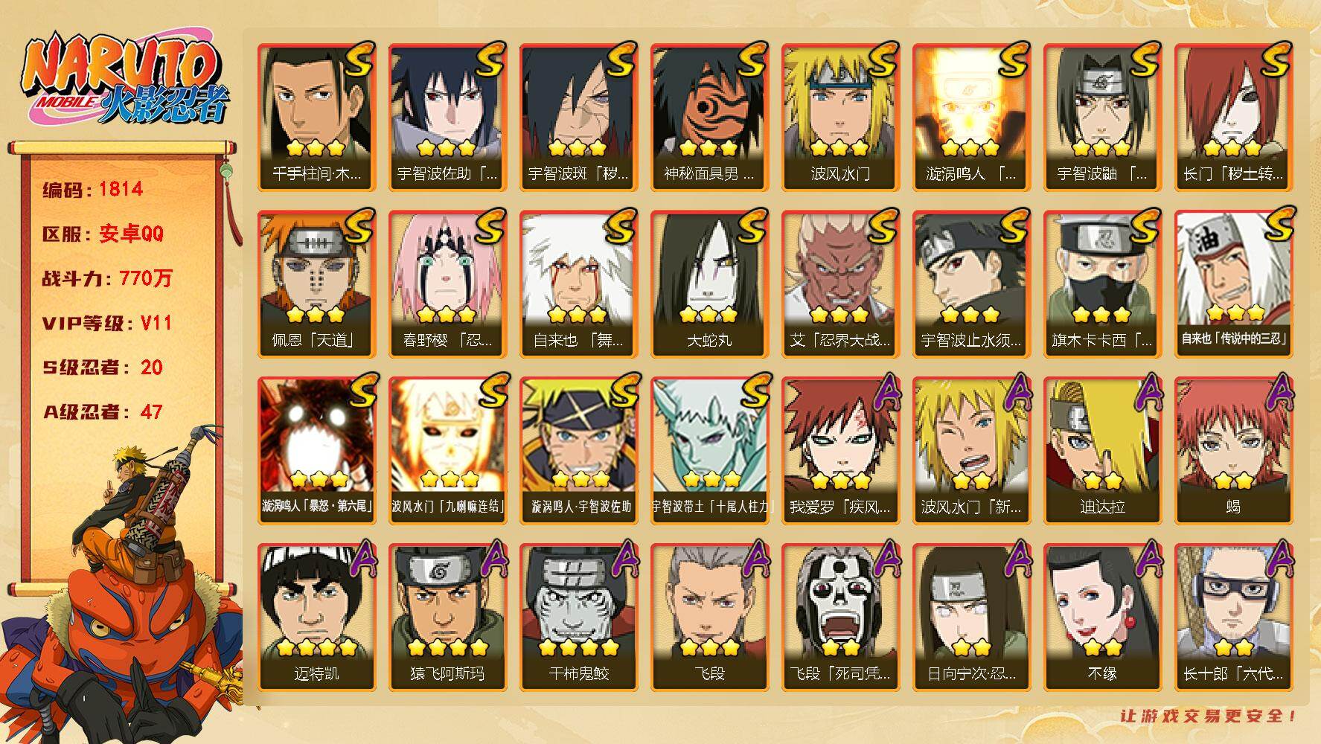Choose the 迪达拉 ninja portrait

point(1102,451)
